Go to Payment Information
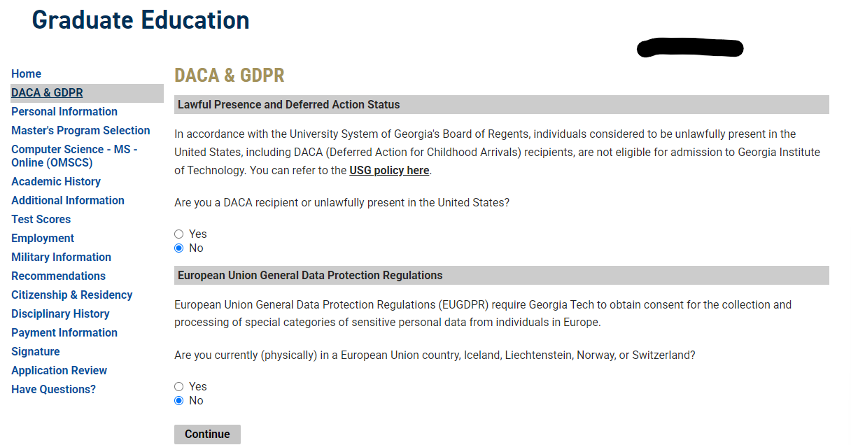This screenshot has height=445, width=851. pos(64,333)
